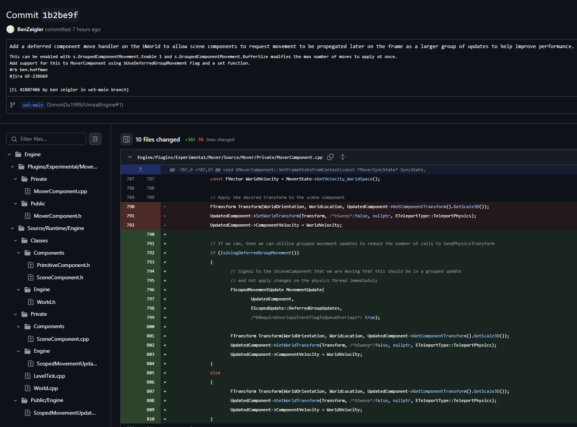The height and width of the screenshot is (427, 577).
Task: Click the -56 deletions count
Action: click(200, 140)
